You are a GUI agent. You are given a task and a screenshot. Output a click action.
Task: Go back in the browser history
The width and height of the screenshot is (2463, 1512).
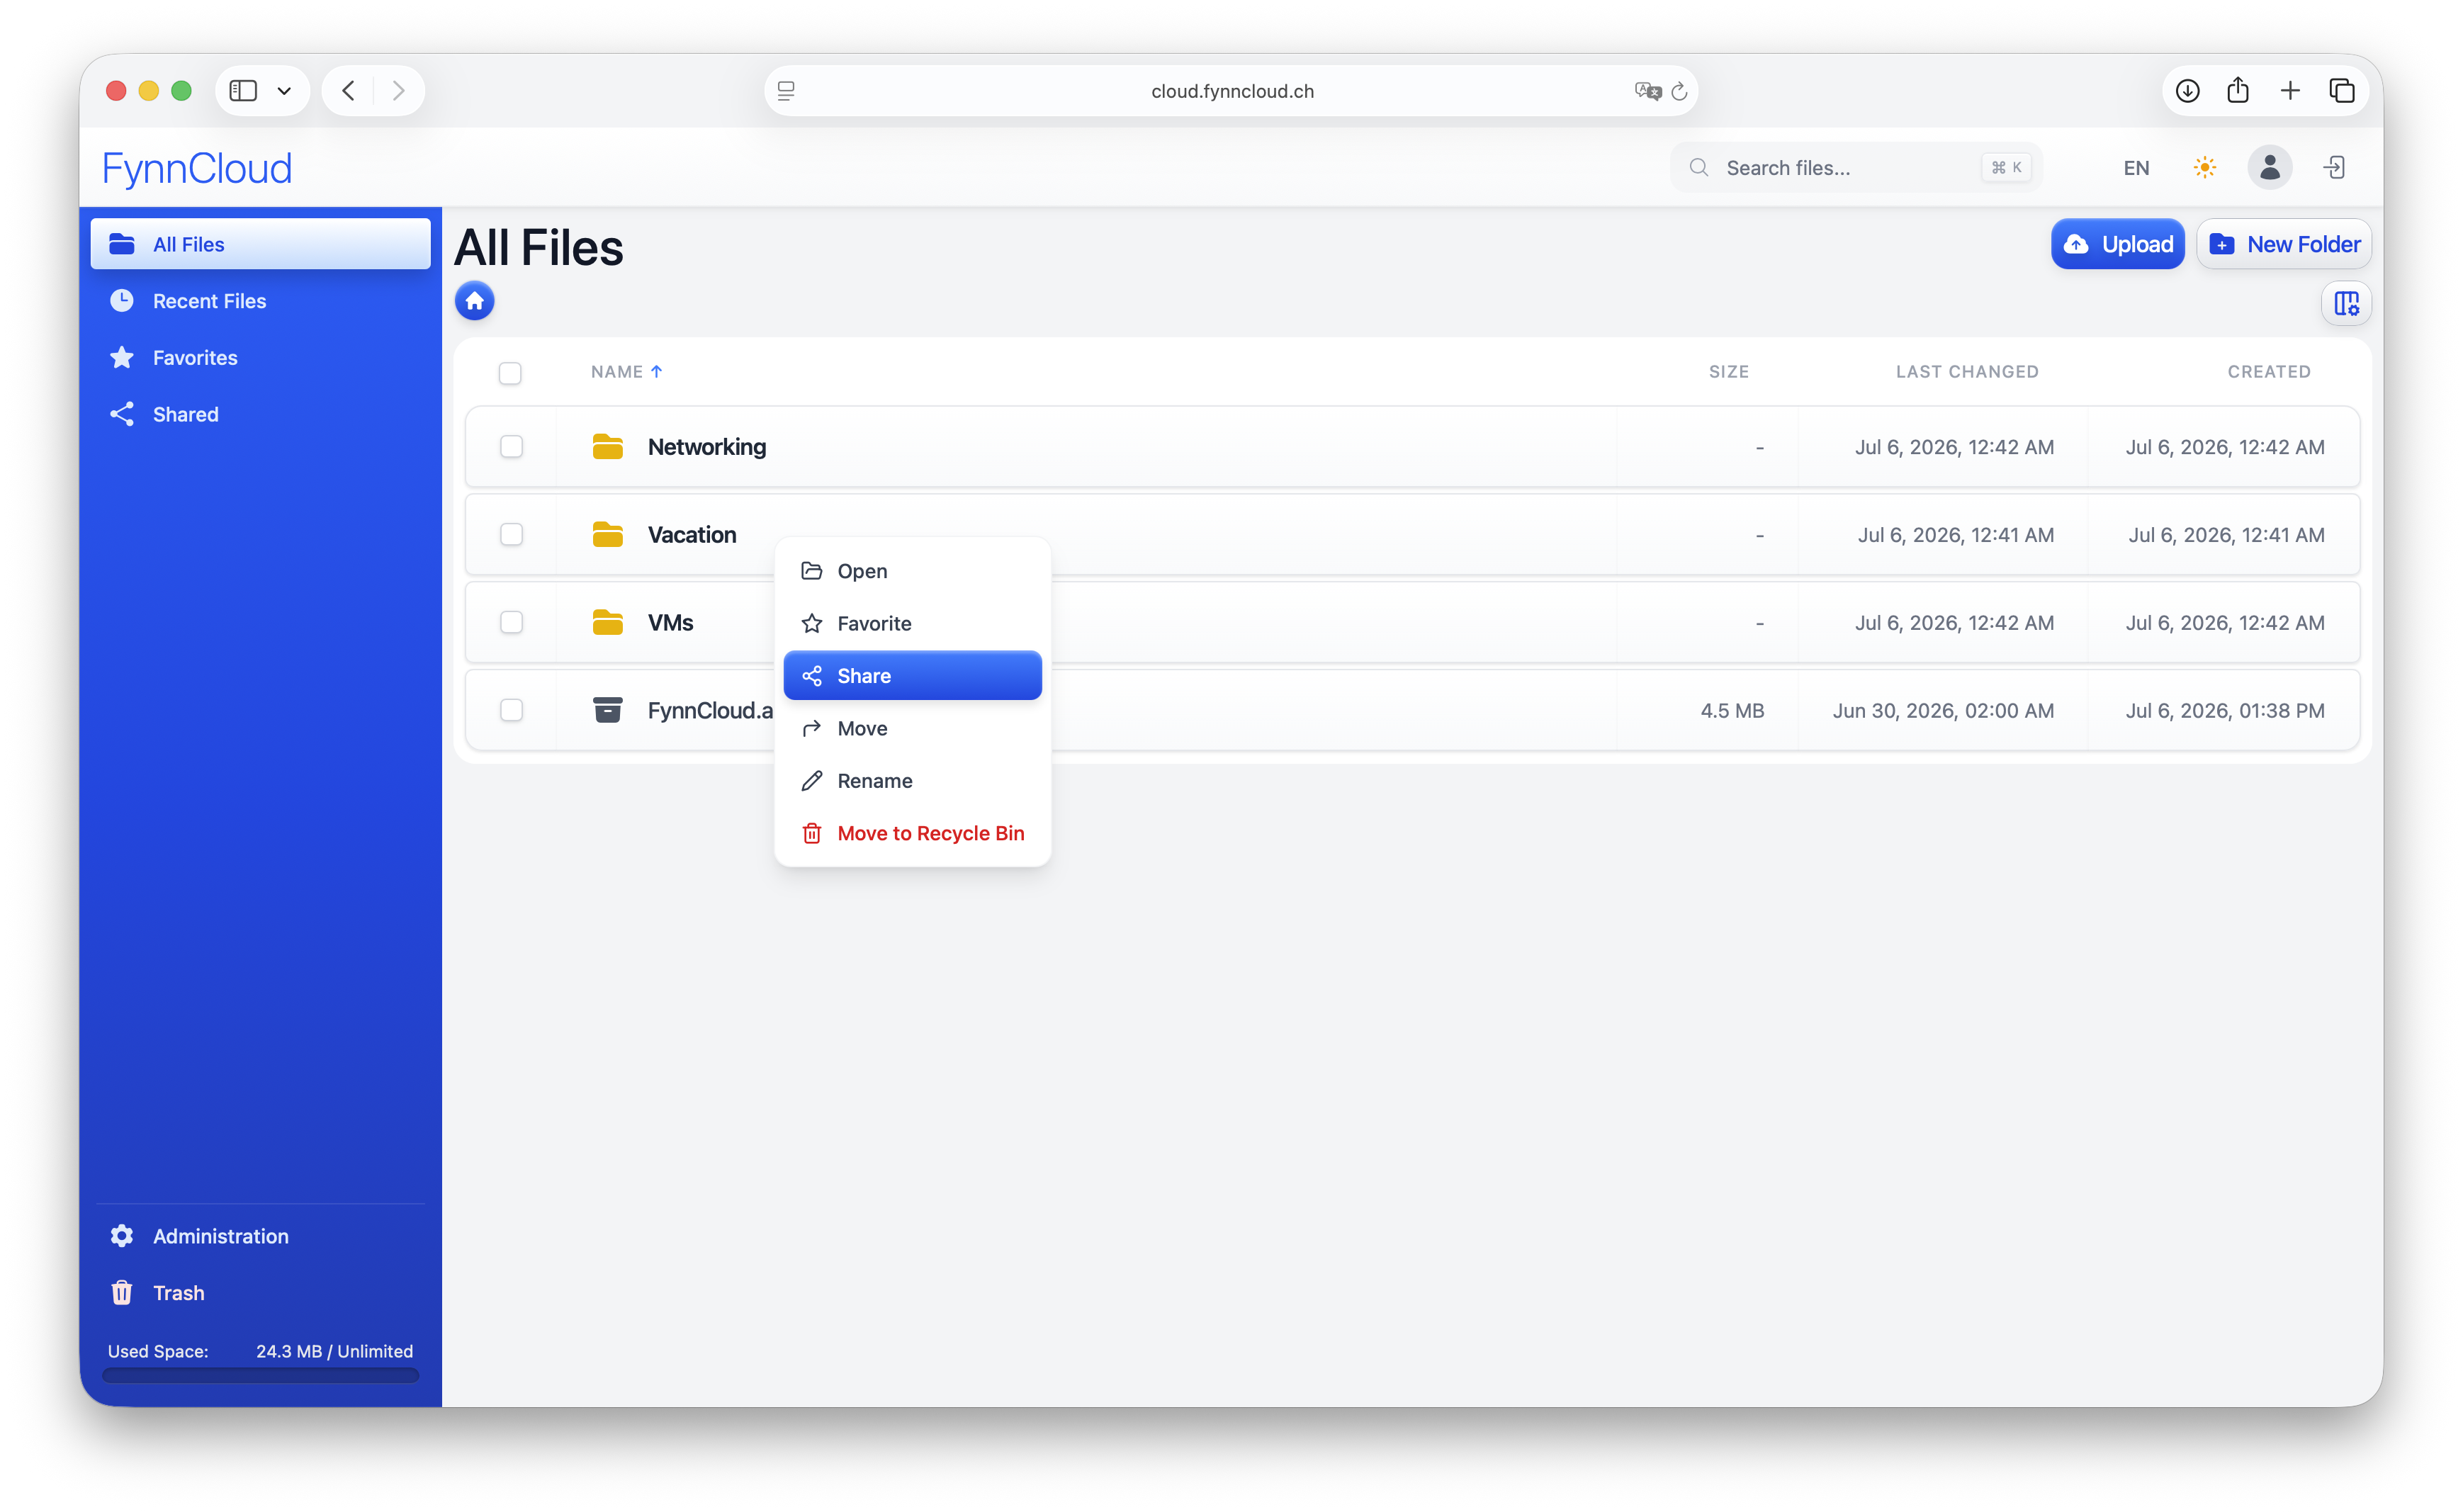coord(348,91)
